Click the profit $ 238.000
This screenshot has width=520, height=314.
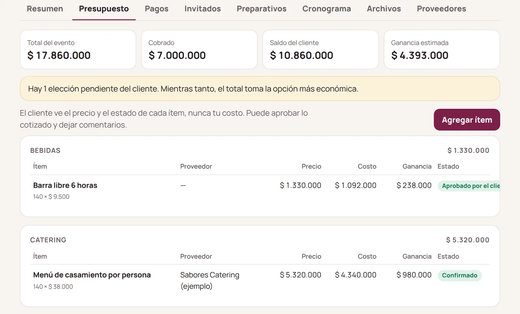click(414, 185)
